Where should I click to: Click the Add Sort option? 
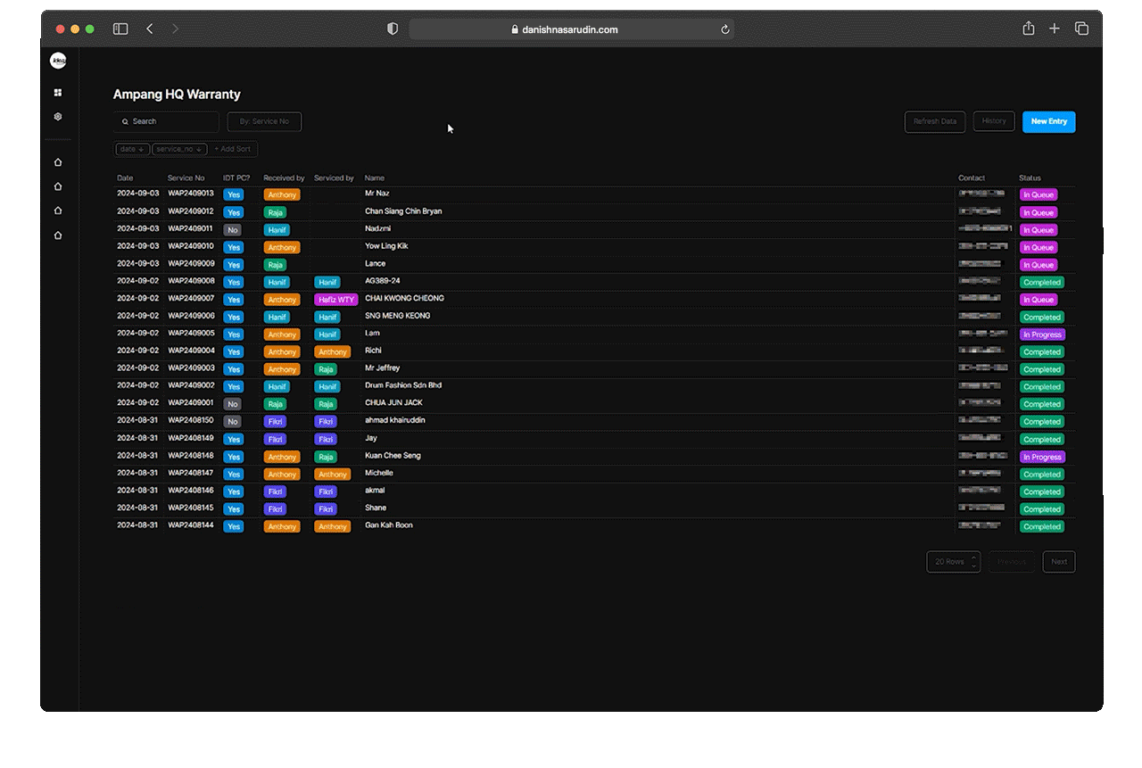coord(233,149)
